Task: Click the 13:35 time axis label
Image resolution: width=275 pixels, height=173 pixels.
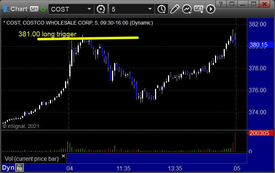Action: 175,168
